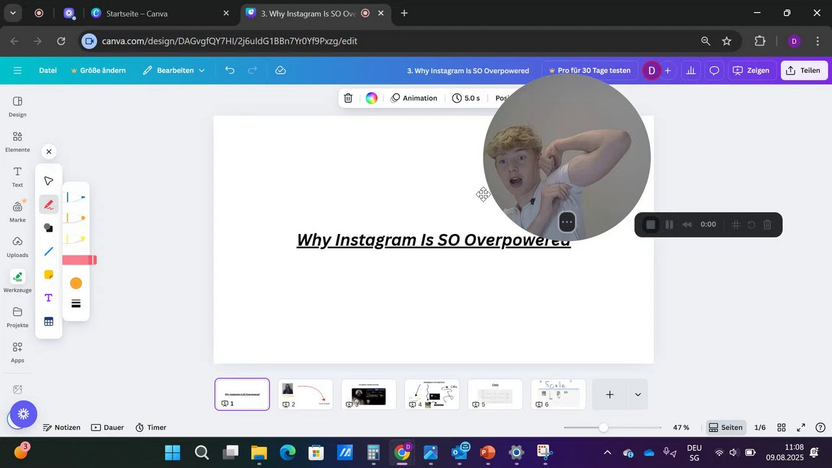The image size is (832, 468).
Task: Select slide thumbnail 4
Action: coord(432,394)
